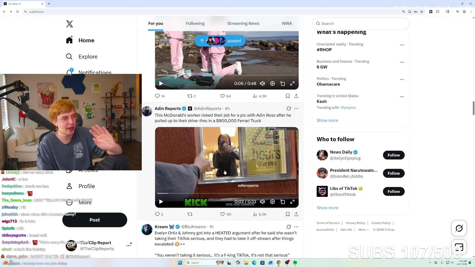The height and width of the screenshot is (267, 475).
Task: Bookmark the top beach video post
Action: click(288, 96)
